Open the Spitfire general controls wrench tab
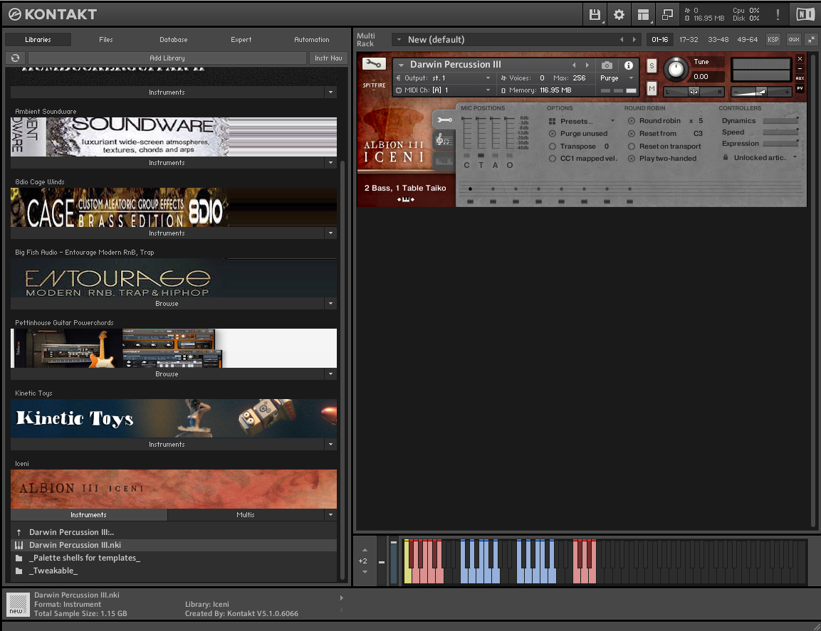This screenshot has height=631, width=821. [444, 120]
